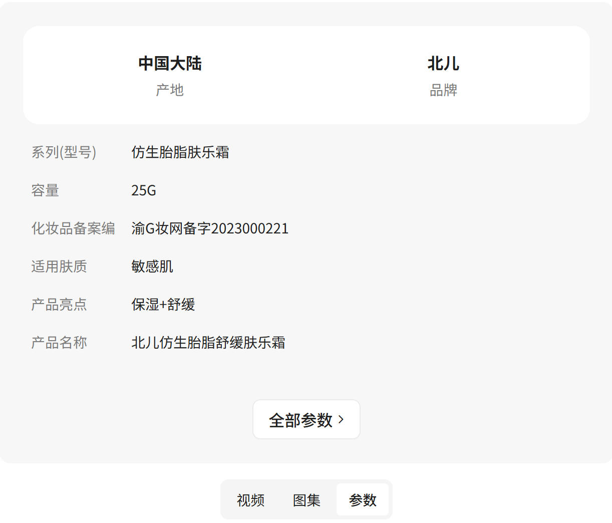Screen dimensions: 612x523
Task: Select the 参数 tab
Action: [x=363, y=500]
